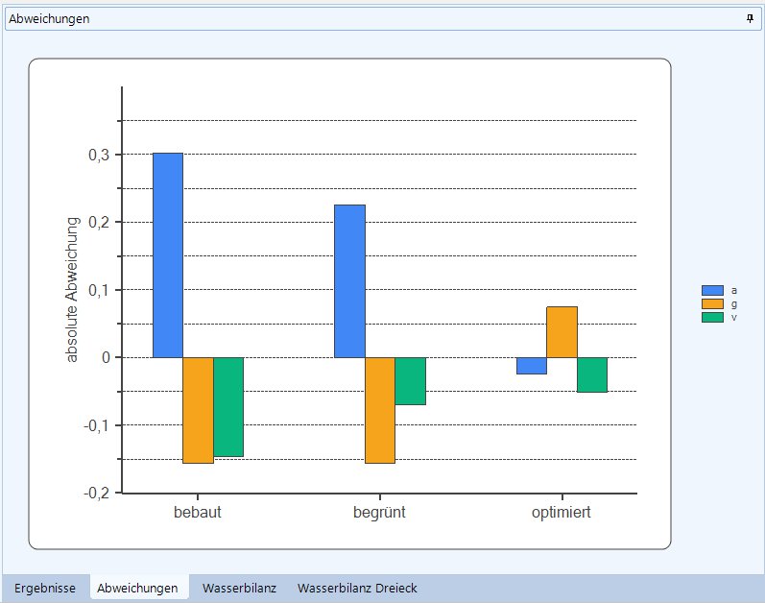Viewport: 765px width, 603px height.
Task: Click the blue legend swatch for a
Action: tap(712, 290)
